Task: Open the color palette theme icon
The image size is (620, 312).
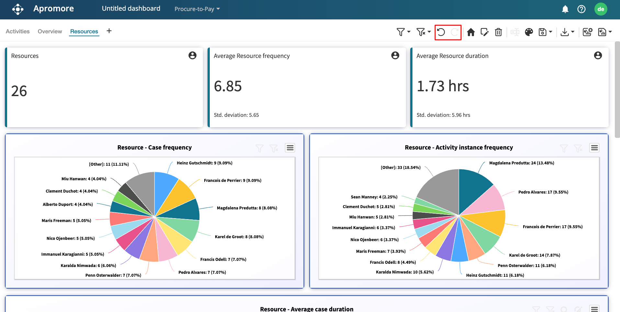Action: [529, 32]
